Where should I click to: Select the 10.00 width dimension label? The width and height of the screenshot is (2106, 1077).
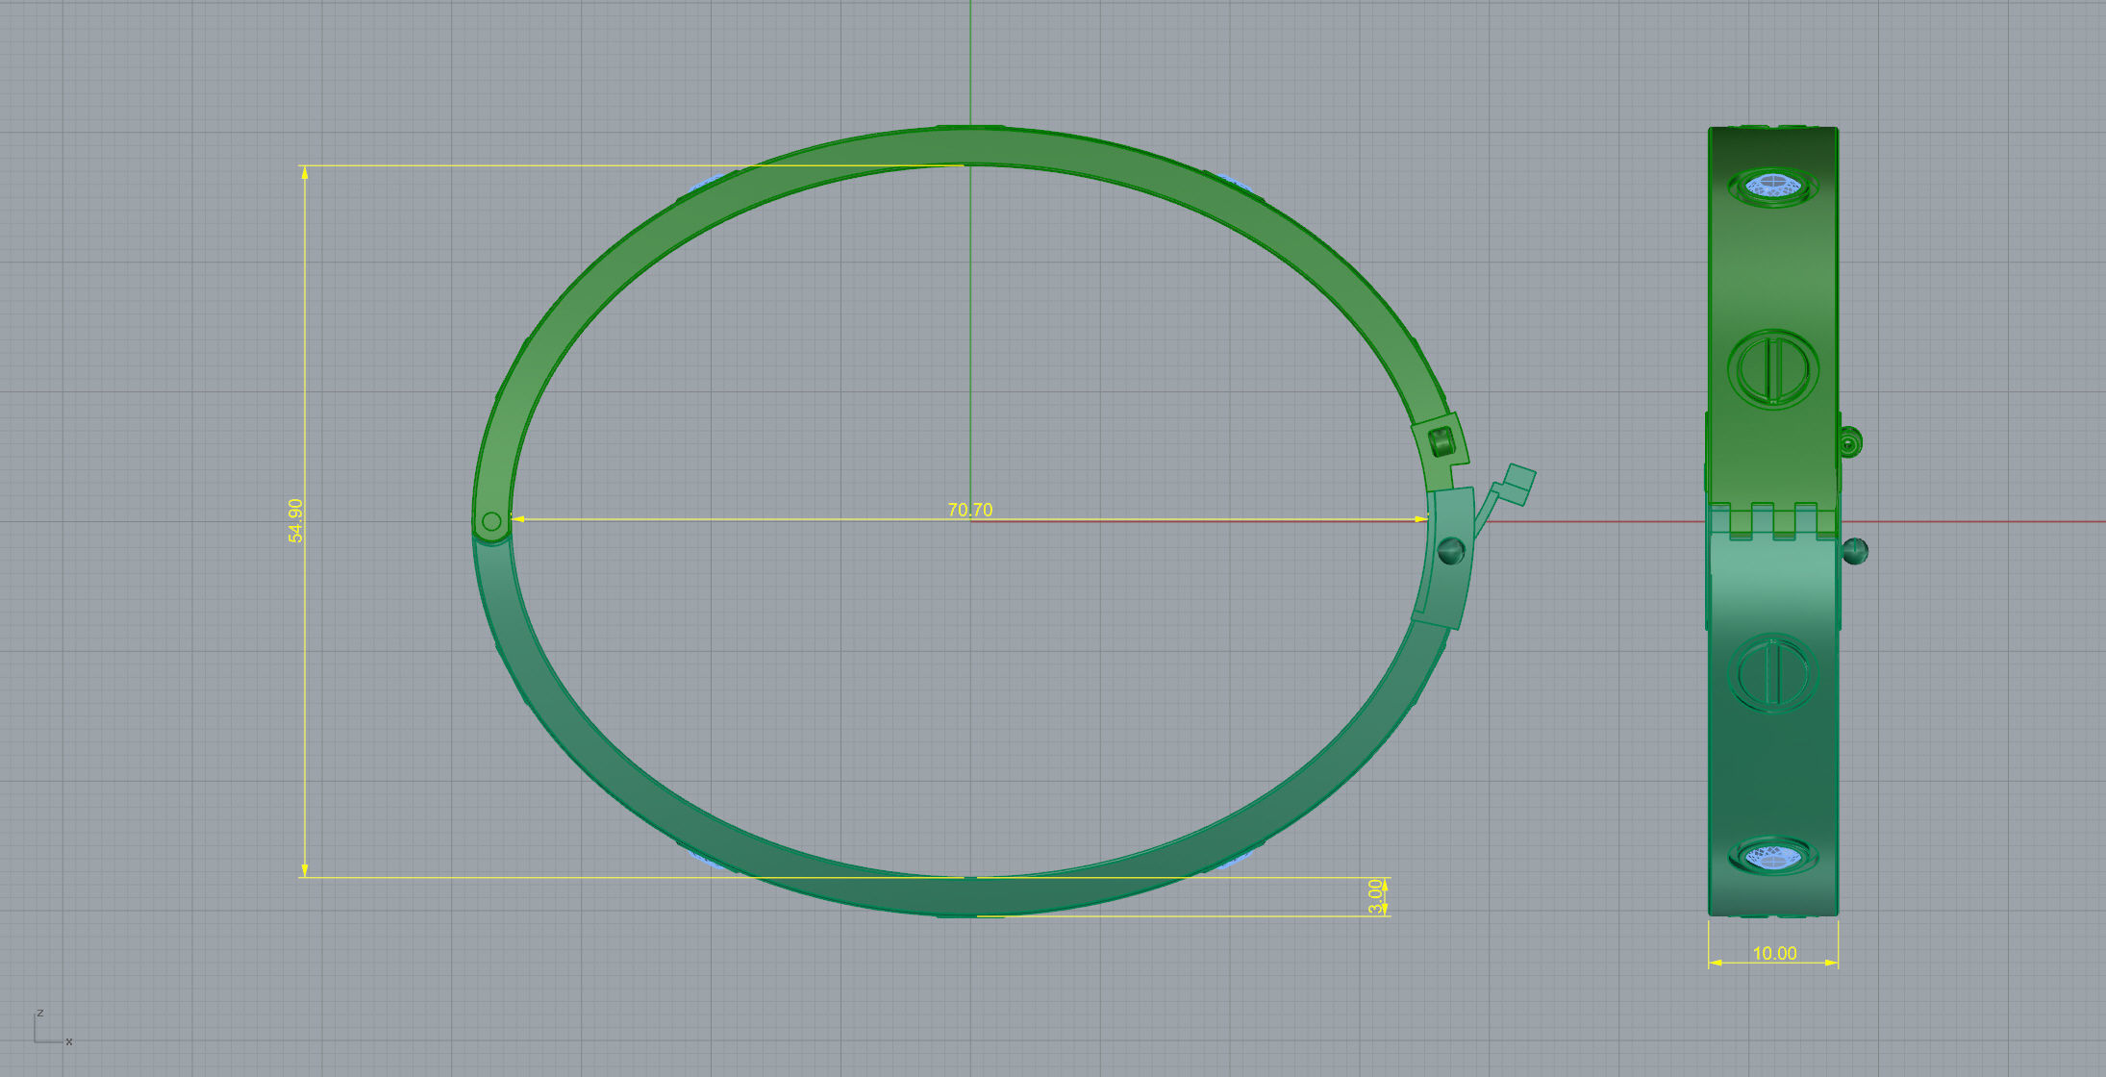click(1774, 953)
